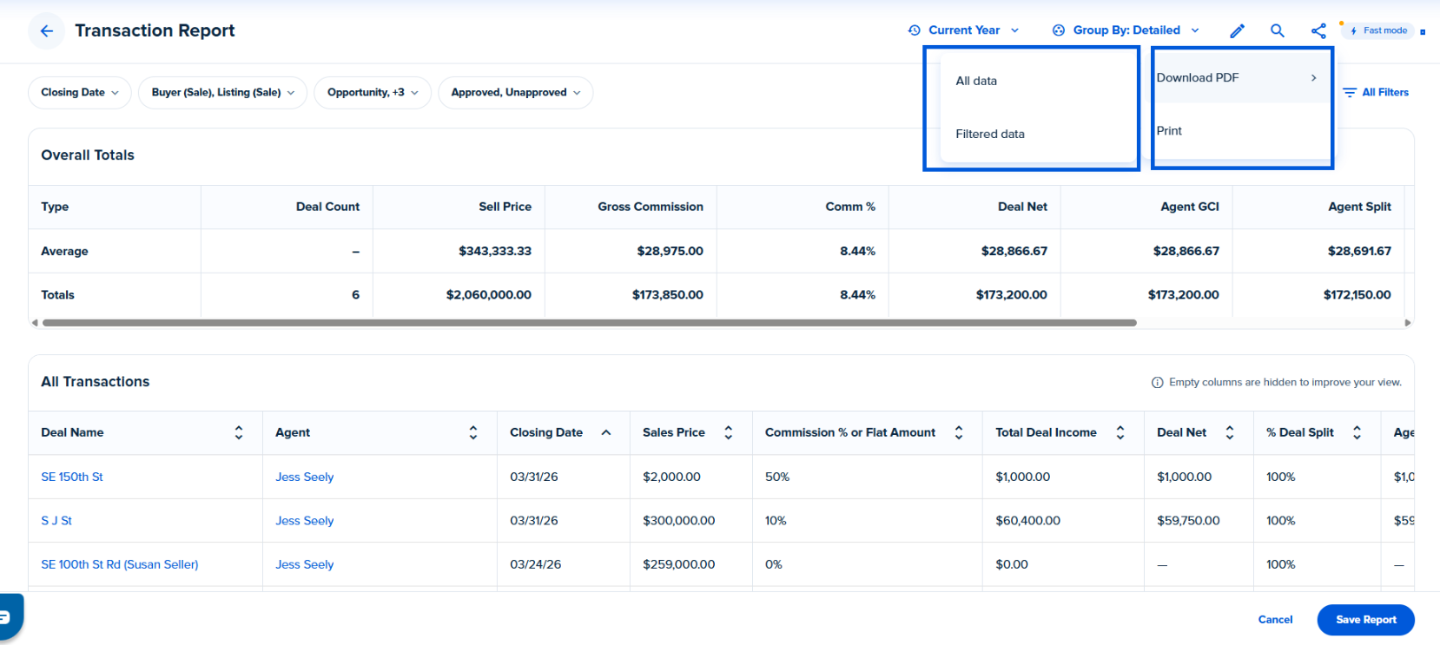Click the share icon in header
The height and width of the screenshot is (652, 1440).
tap(1318, 31)
